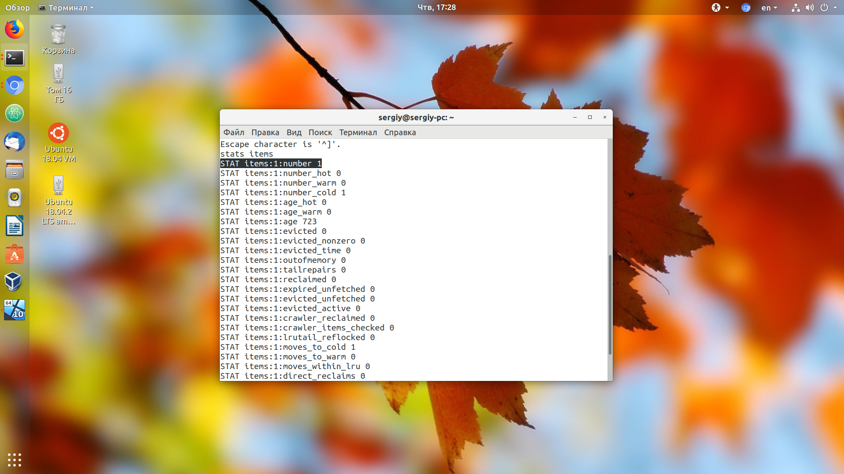Launch Rhythmbox speaker icon in dock
Viewport: 844px width, 474px height.
tap(15, 198)
